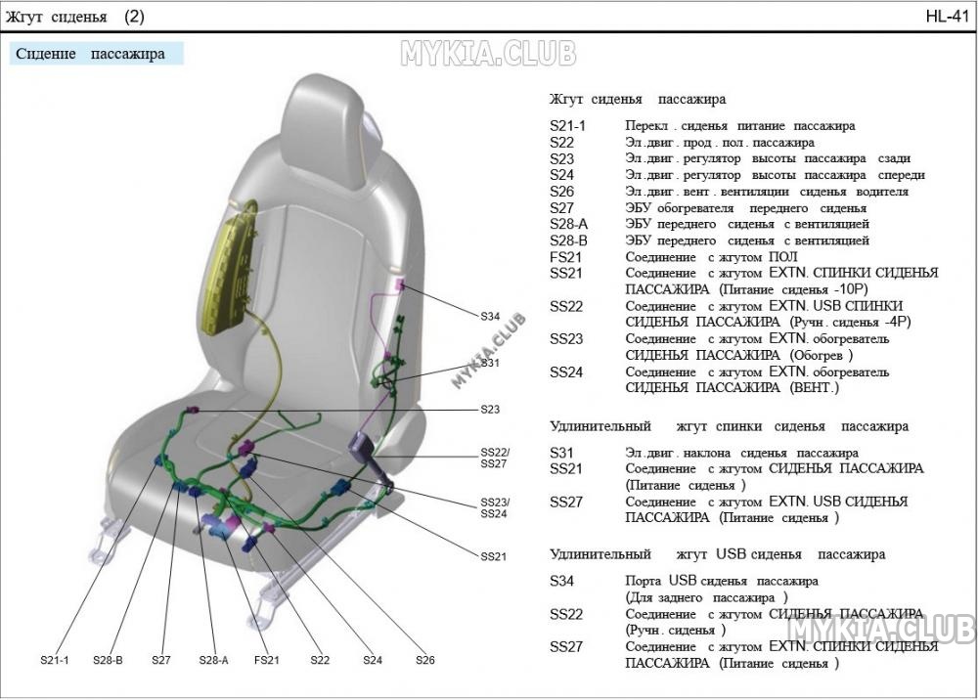Select the S28-B bottom label
The image size is (978, 700).
(108, 660)
